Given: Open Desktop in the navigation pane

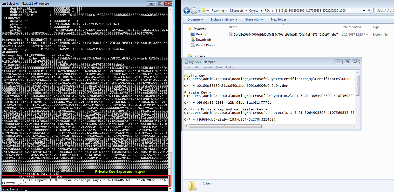Looking at the screenshot, I should [201, 34].
